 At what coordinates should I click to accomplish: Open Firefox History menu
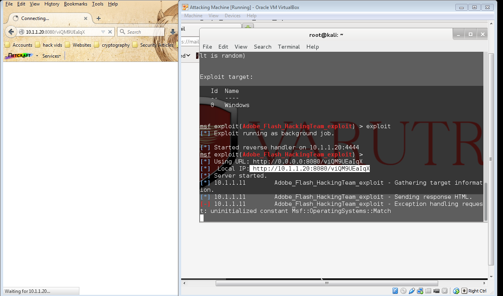tap(51, 4)
